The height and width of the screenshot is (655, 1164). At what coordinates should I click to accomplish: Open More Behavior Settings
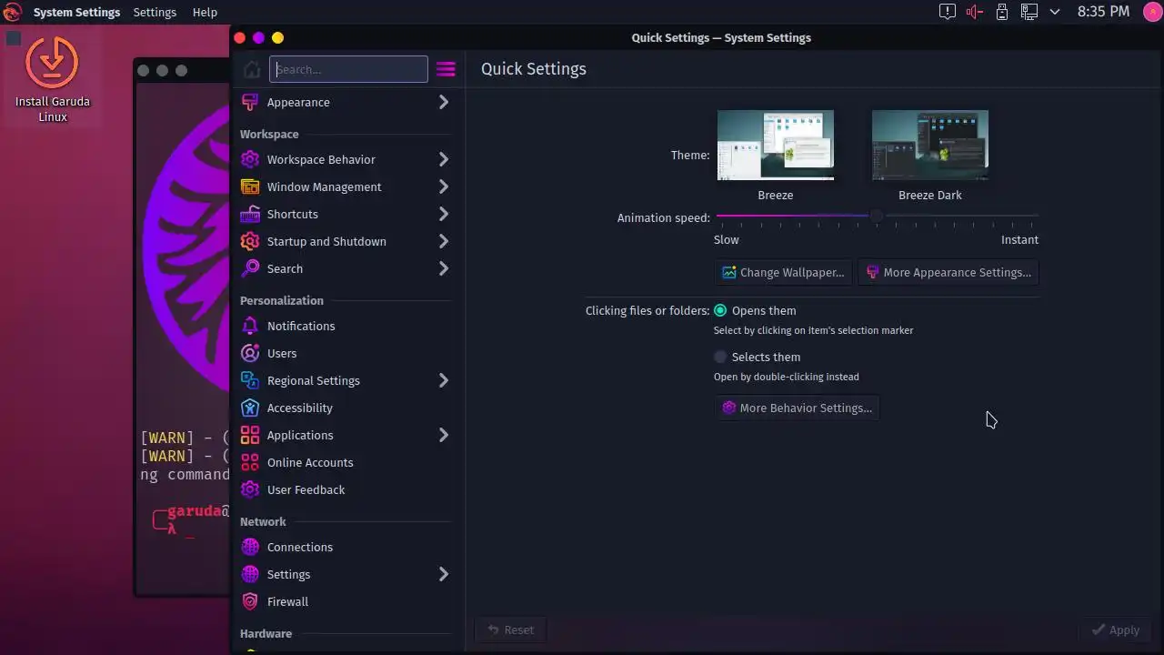[797, 408]
